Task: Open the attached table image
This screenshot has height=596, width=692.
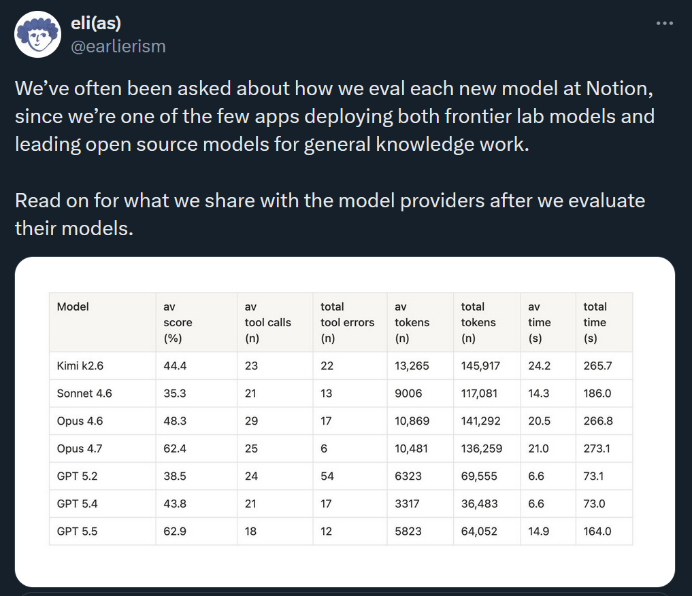Action: [345, 422]
